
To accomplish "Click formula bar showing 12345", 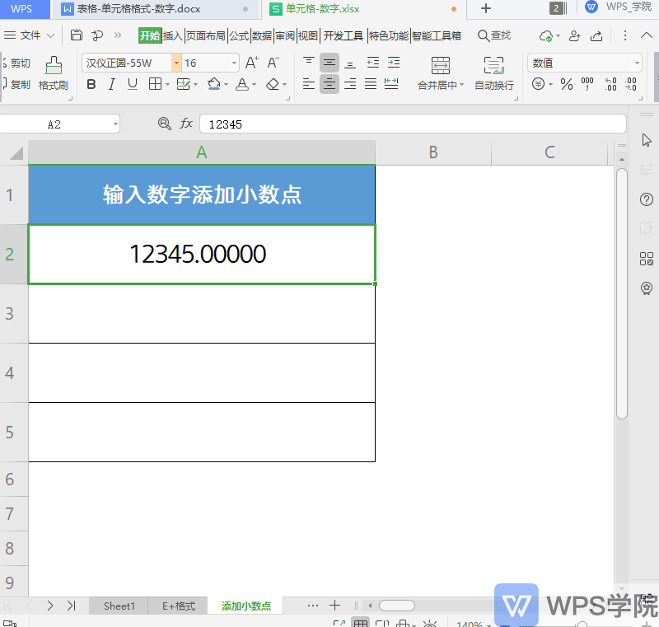I will (x=413, y=124).
